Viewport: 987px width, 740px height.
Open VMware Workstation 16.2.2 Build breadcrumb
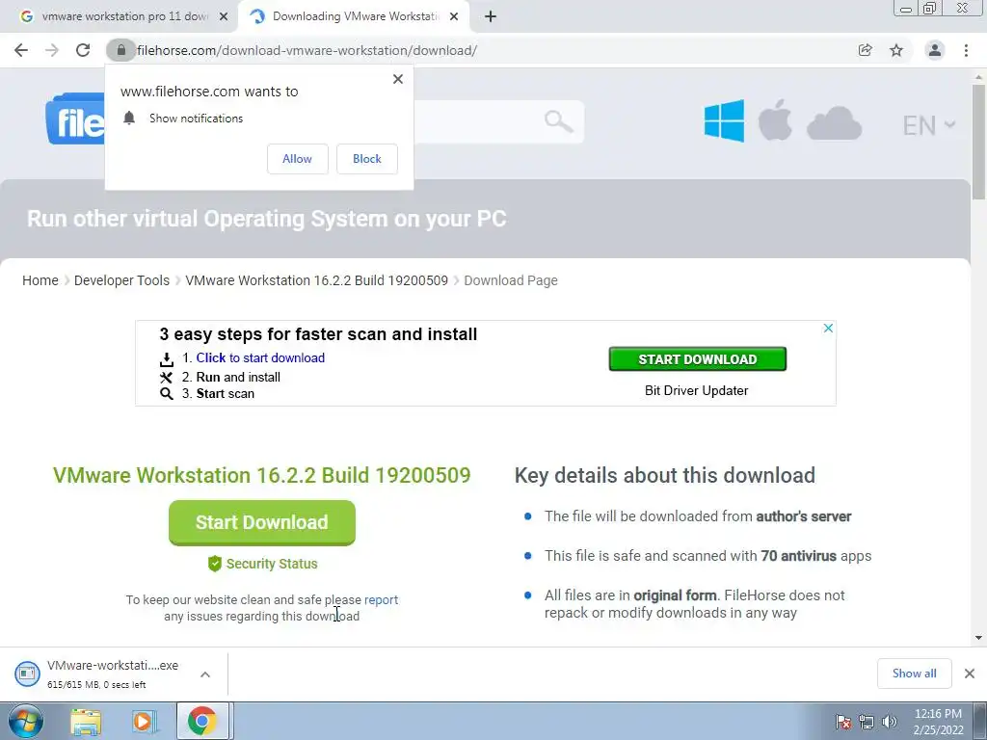click(316, 280)
